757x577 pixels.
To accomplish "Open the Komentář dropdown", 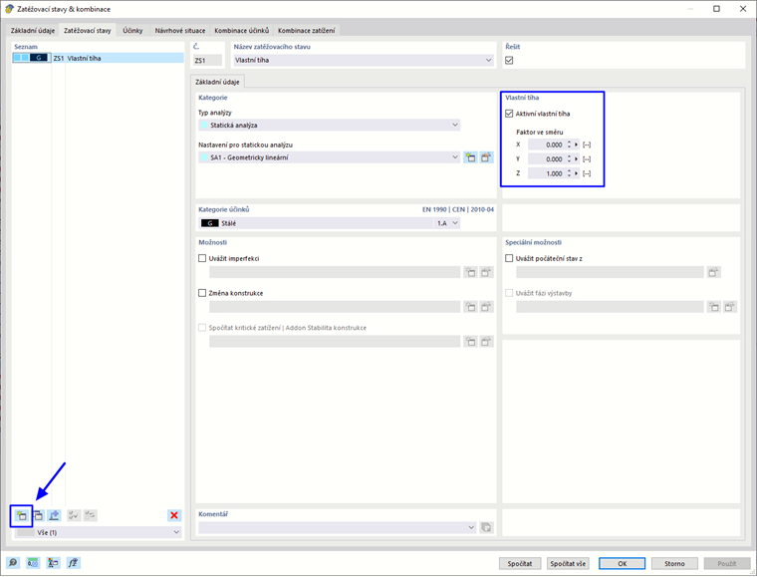I will (338, 528).
